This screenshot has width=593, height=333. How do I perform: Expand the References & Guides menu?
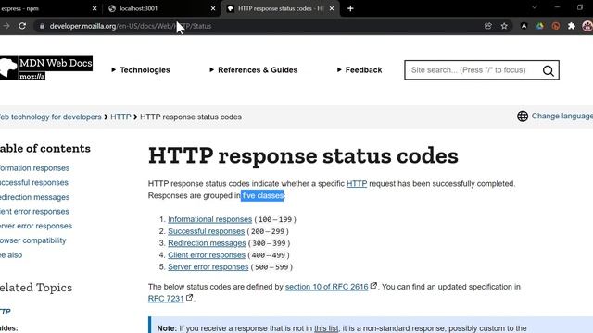coord(253,70)
